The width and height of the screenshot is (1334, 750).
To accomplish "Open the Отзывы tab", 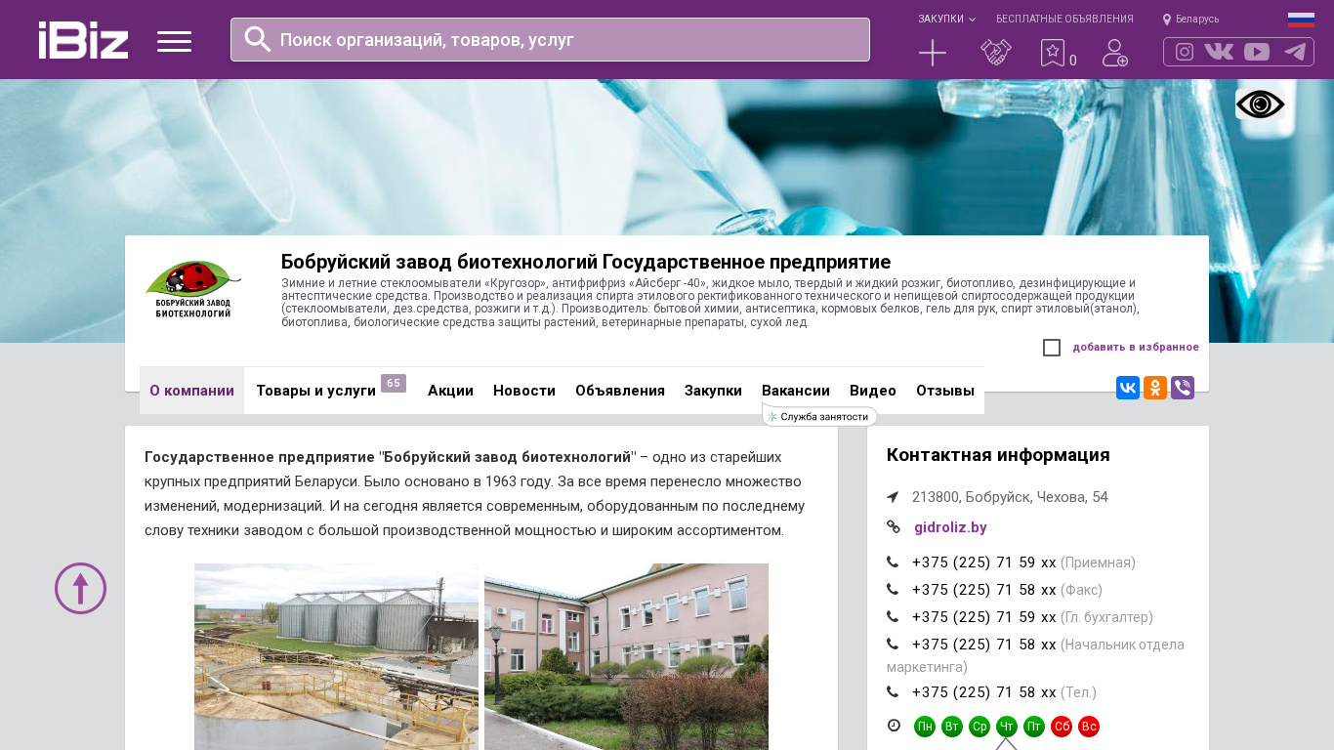I will click(945, 391).
